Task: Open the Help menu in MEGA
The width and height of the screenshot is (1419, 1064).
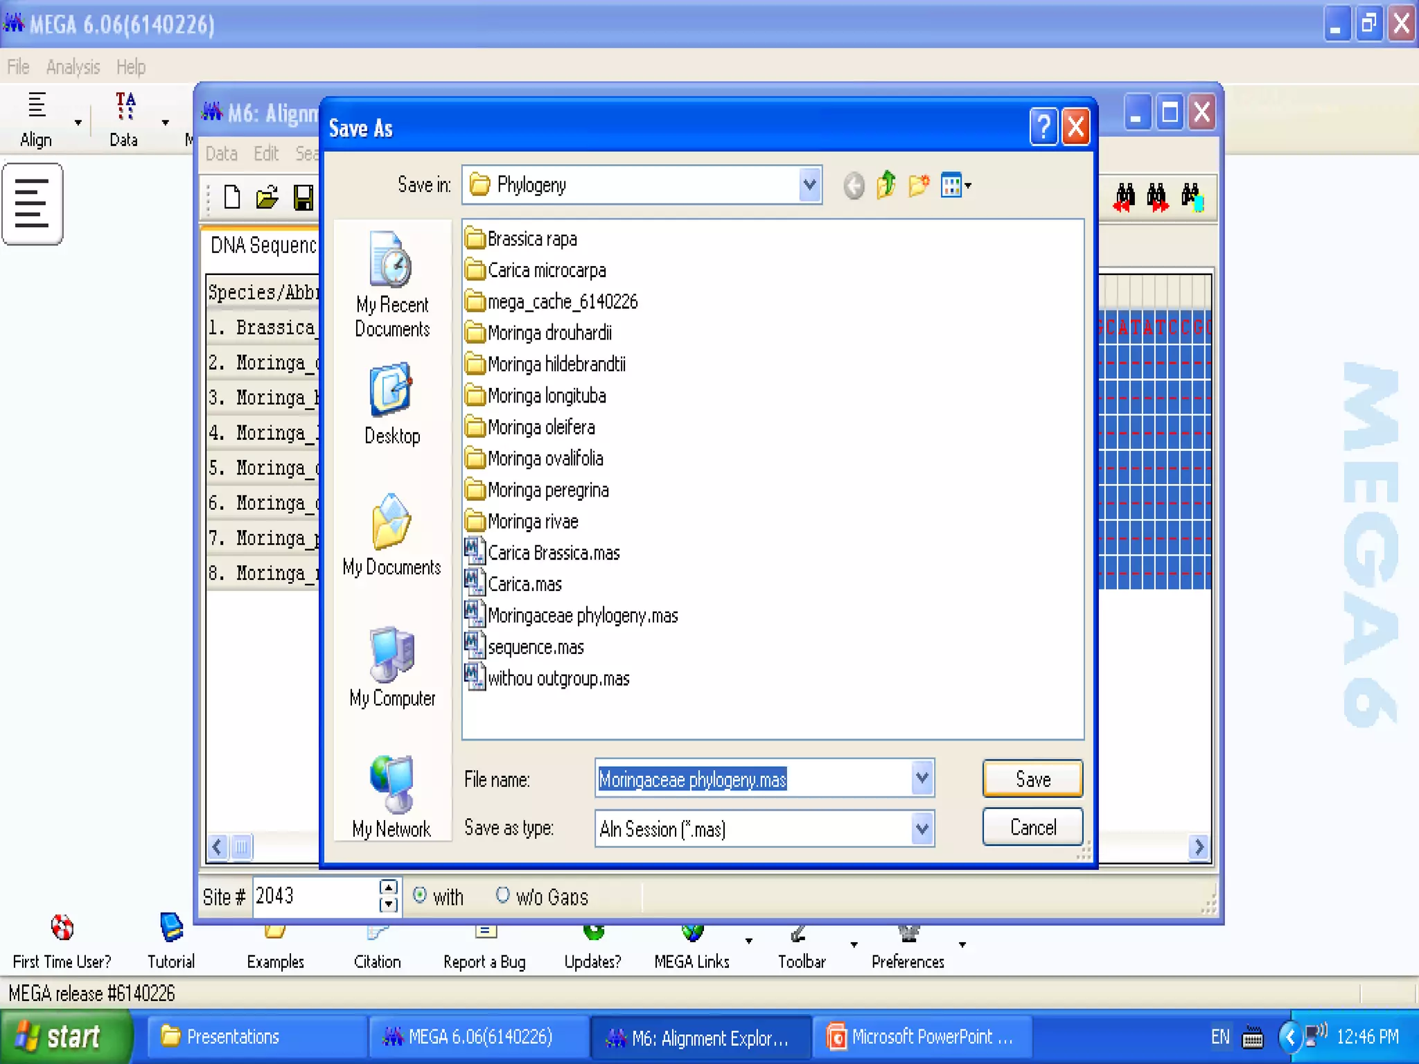Action: [x=130, y=67]
